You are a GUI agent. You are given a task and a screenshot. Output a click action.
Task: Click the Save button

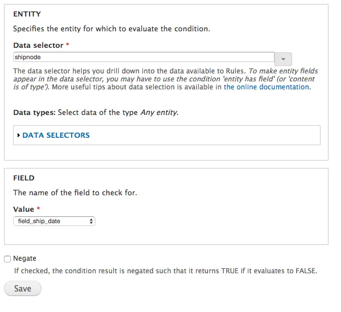click(23, 289)
